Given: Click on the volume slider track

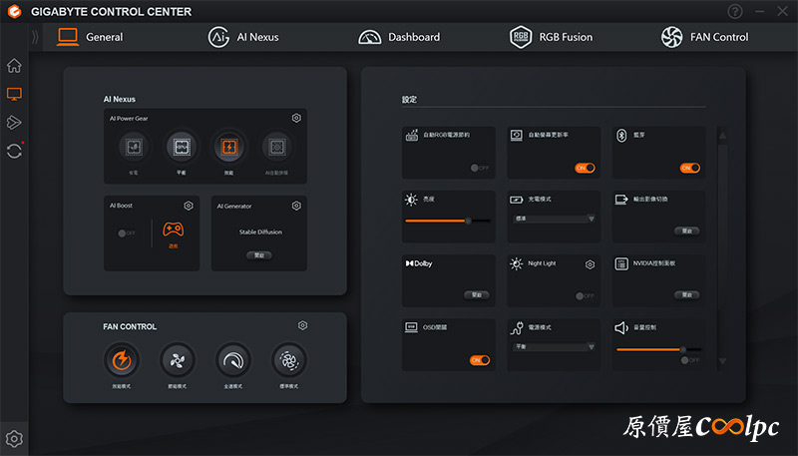Looking at the screenshot, I should point(658,349).
